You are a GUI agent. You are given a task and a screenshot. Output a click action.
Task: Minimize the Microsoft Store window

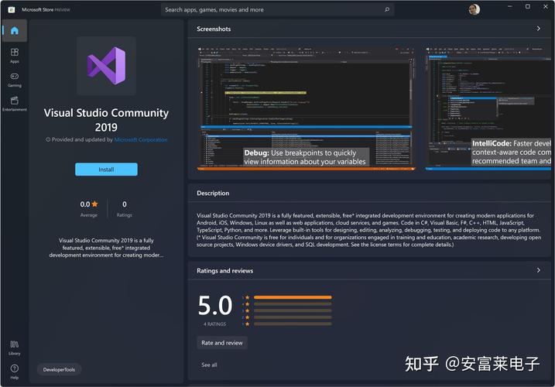click(x=510, y=6)
